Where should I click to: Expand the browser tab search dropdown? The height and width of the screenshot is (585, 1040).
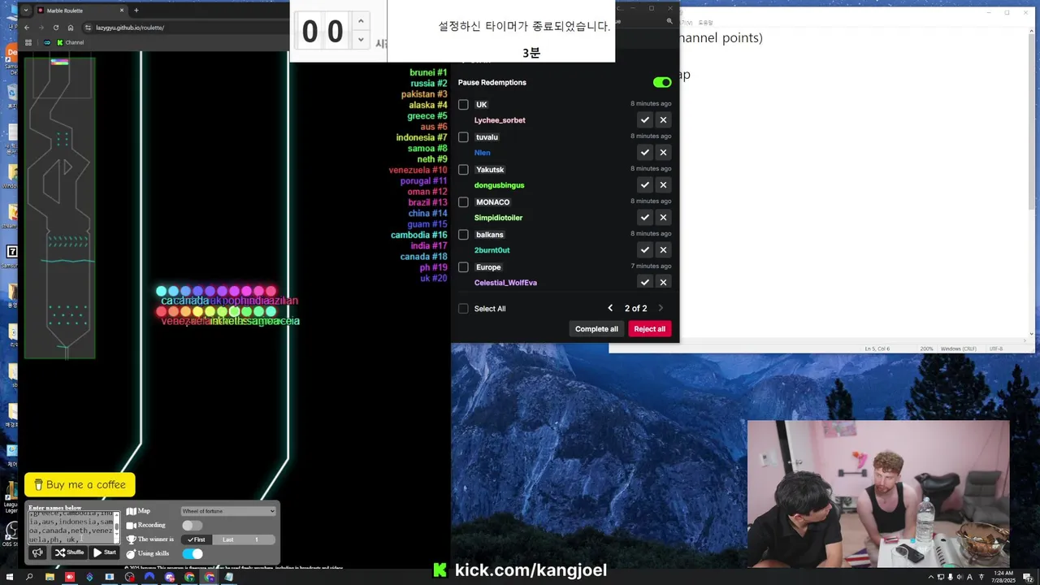(26, 11)
